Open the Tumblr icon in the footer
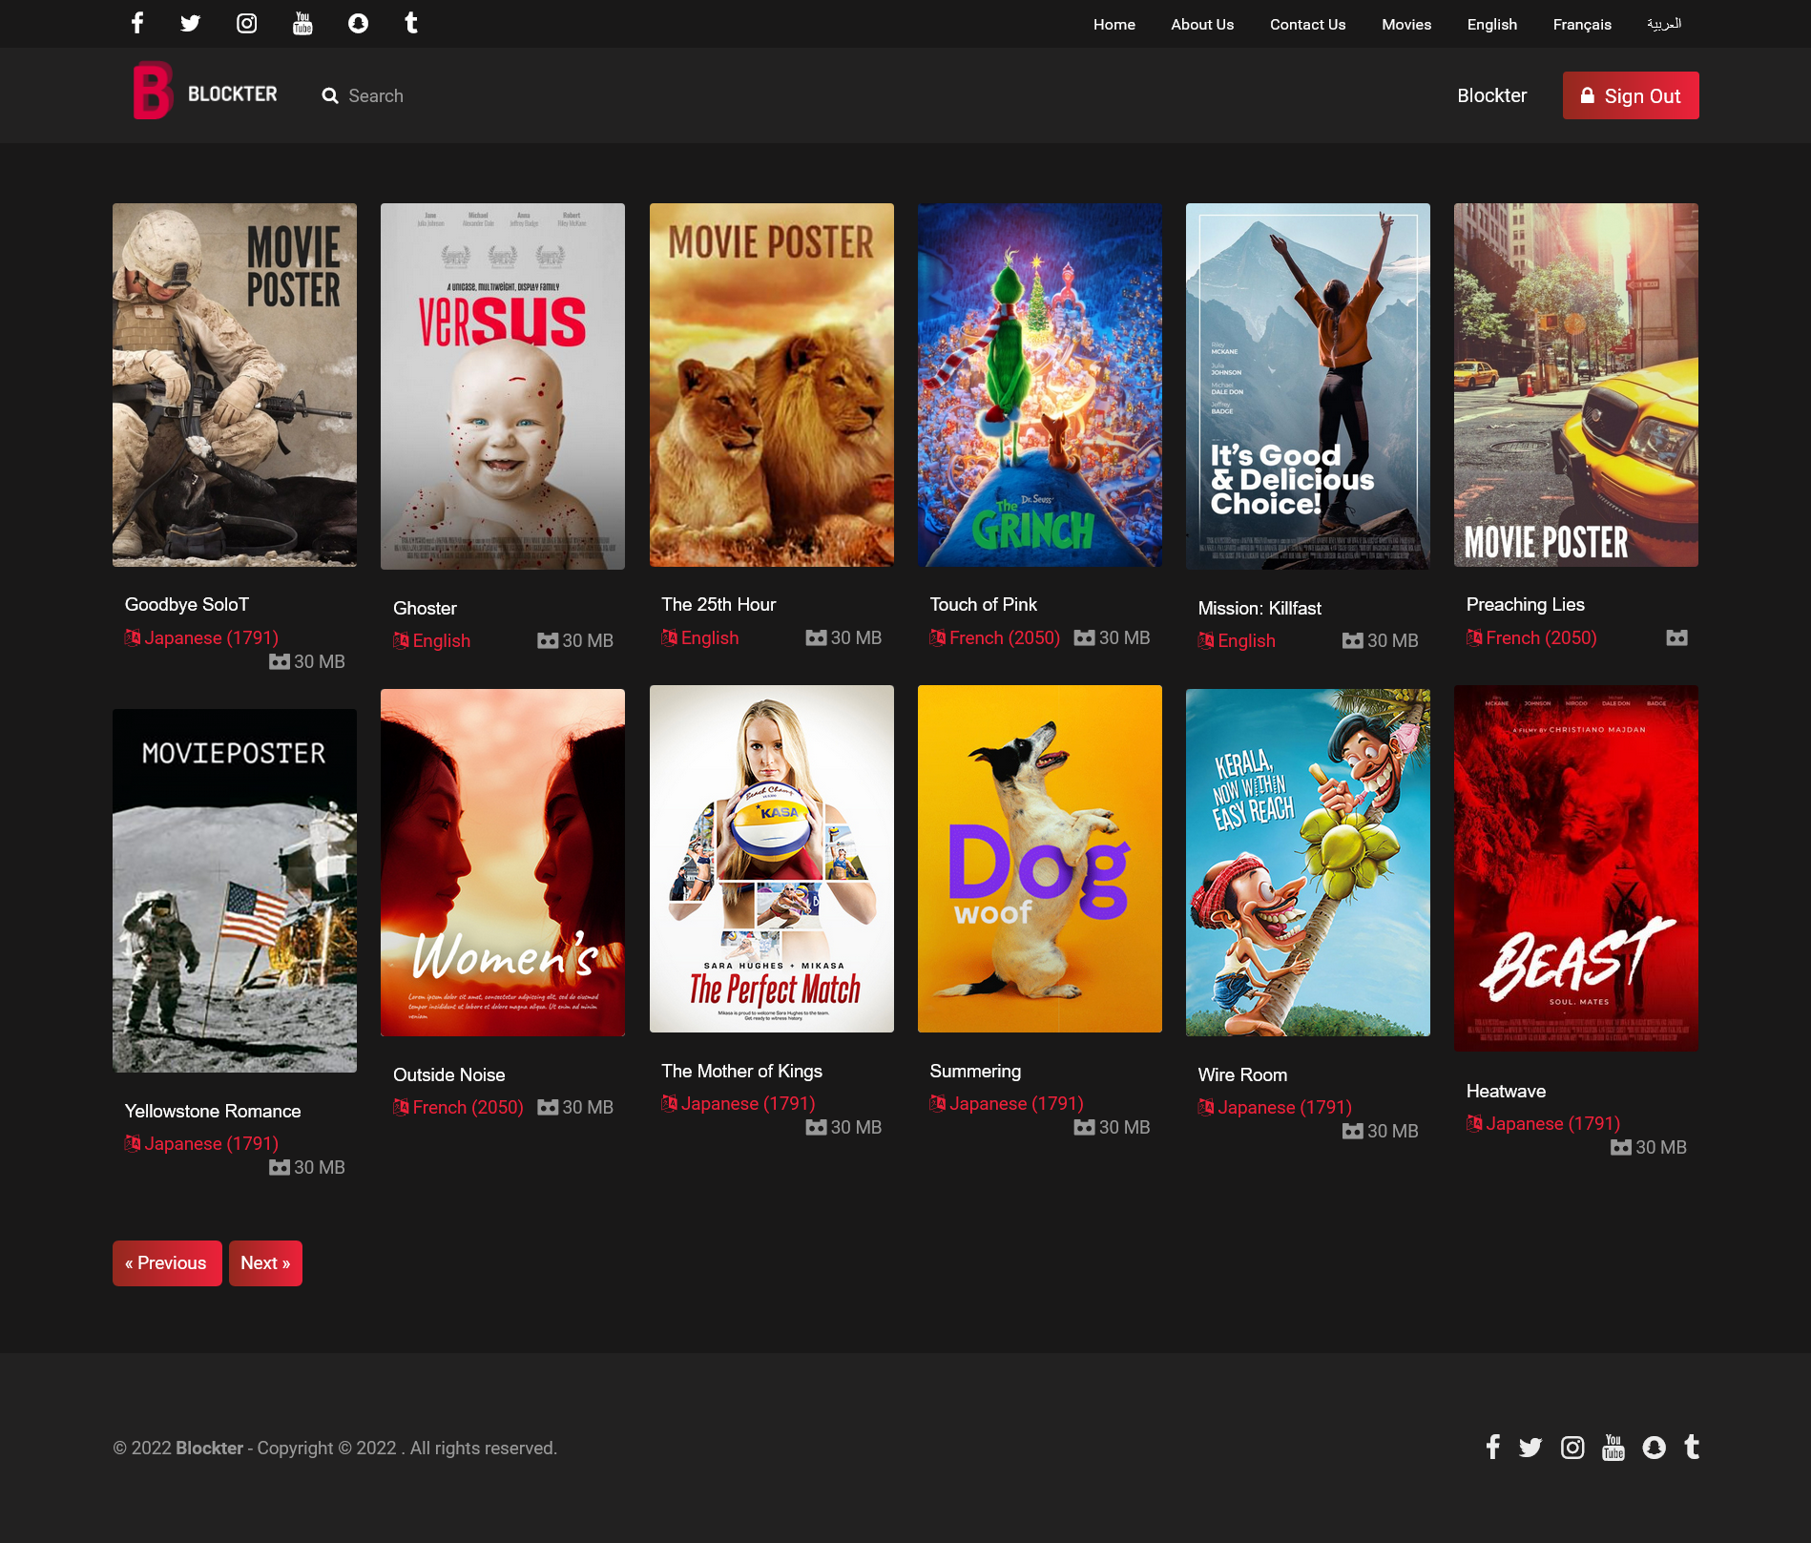 click(x=1692, y=1447)
